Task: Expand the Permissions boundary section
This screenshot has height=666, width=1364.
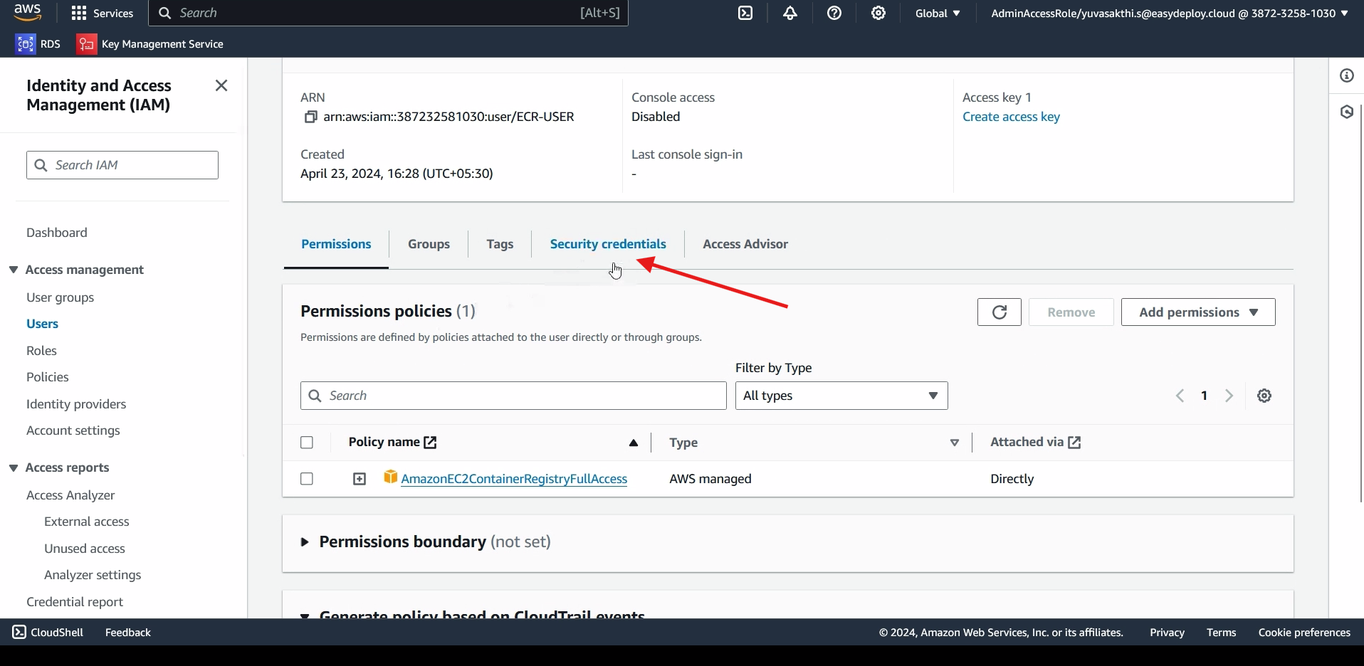Action: tap(305, 542)
